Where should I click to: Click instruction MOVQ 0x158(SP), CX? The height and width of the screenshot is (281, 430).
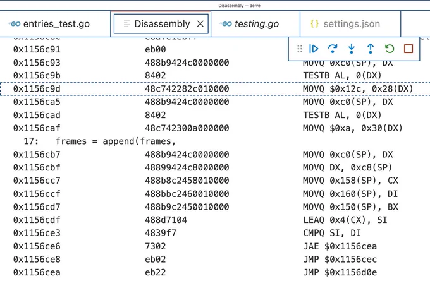tap(350, 181)
